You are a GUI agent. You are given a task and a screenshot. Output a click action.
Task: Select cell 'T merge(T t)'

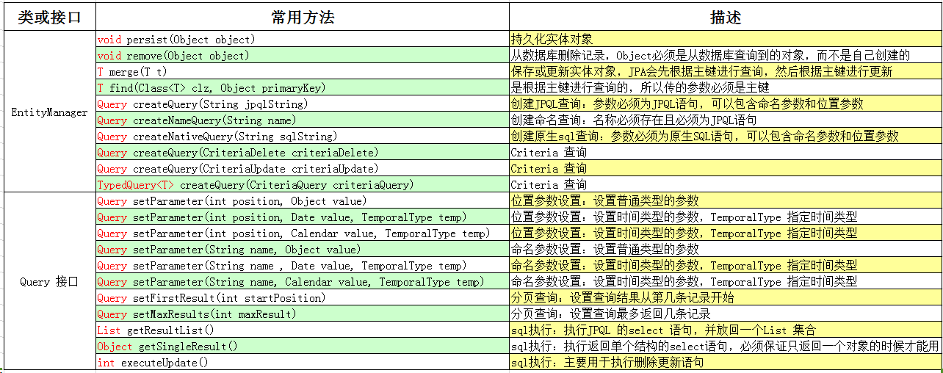(x=303, y=71)
